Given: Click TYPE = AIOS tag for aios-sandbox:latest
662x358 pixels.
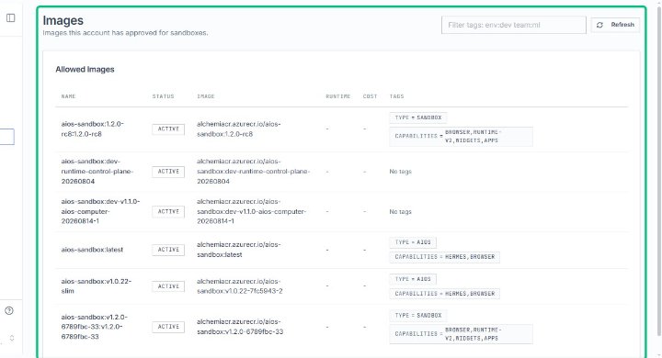Looking at the screenshot, I should tap(413, 242).
